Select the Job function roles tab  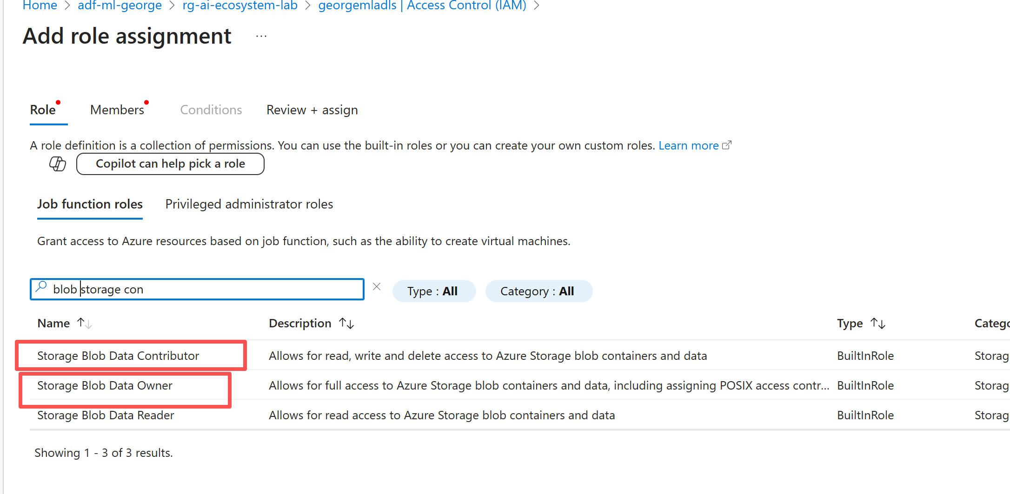[90, 204]
